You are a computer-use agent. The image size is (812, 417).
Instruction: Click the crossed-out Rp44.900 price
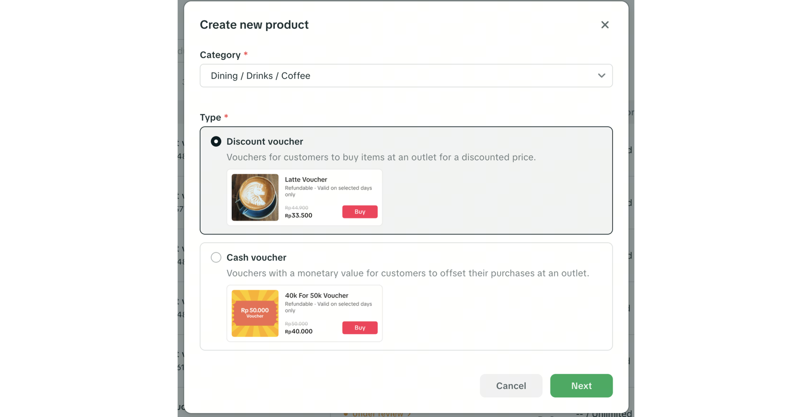coord(296,208)
